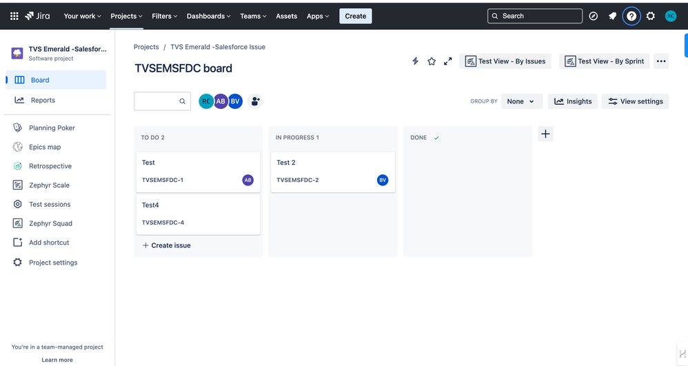Open Test View - By Sprint

pyautogui.click(x=604, y=61)
